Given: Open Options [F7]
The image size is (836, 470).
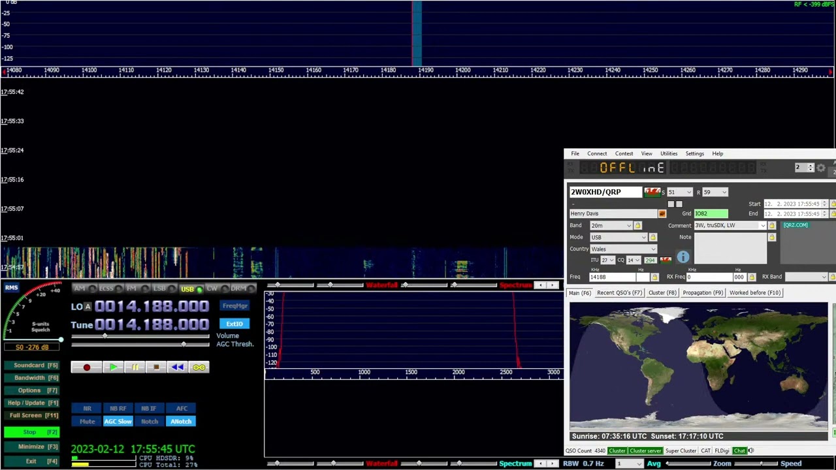Looking at the screenshot, I should point(31,390).
